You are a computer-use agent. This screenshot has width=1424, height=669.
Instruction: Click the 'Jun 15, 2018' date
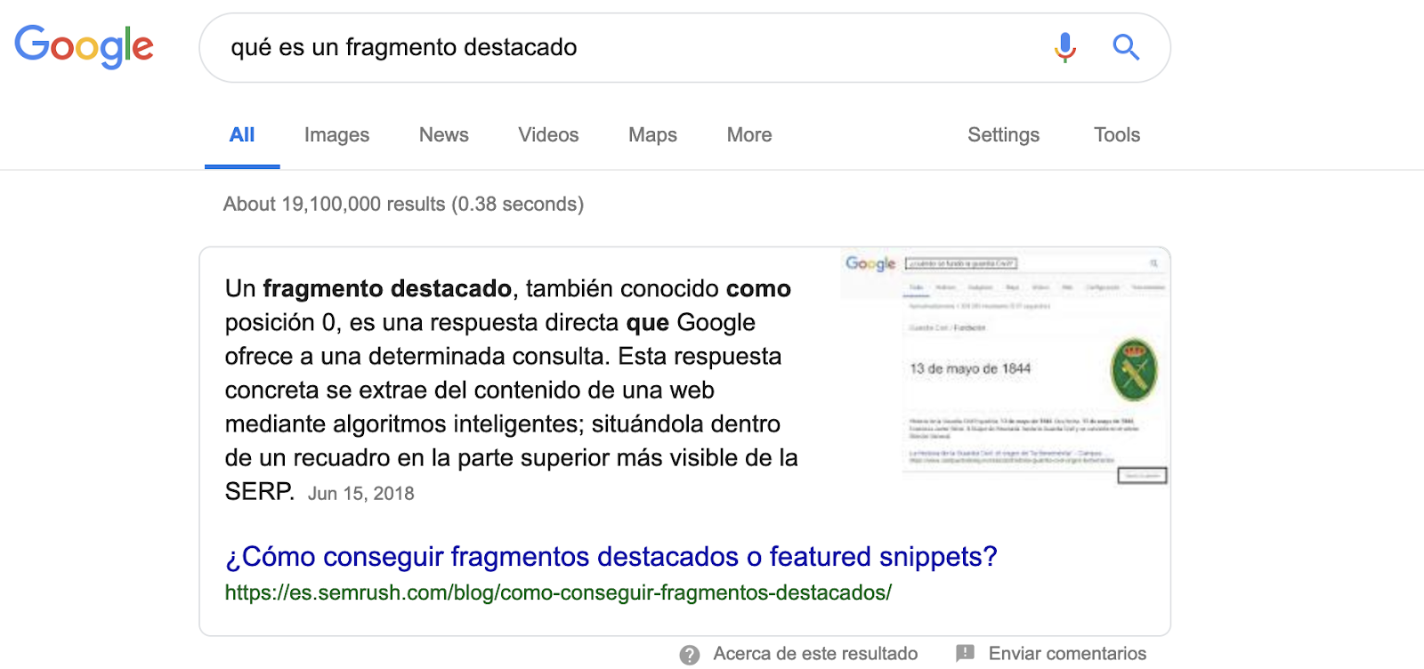[x=361, y=494]
